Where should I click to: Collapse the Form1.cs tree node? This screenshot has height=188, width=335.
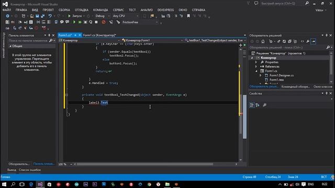(x=256, y=71)
